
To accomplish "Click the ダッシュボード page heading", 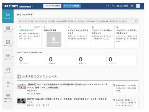I will [x=25, y=14].
